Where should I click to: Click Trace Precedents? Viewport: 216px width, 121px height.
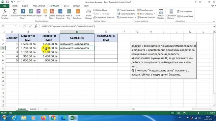pyautogui.click(x=126, y=10)
